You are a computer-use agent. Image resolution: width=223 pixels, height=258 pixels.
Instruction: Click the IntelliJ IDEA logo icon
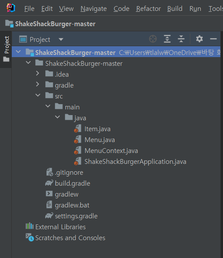point(11,8)
